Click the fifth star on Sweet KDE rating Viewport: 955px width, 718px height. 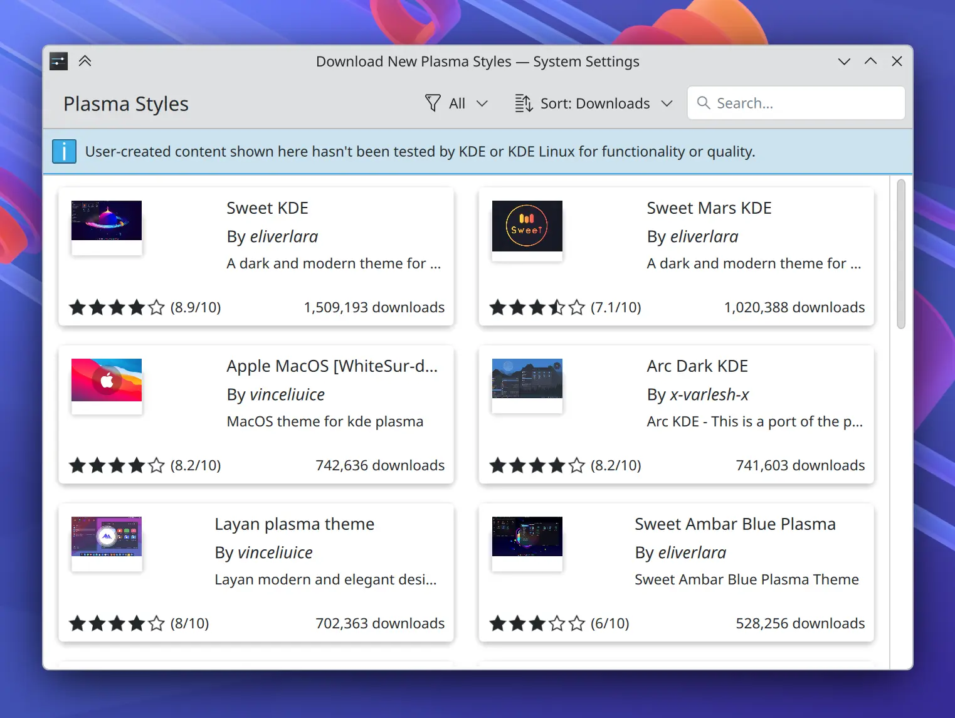point(155,307)
